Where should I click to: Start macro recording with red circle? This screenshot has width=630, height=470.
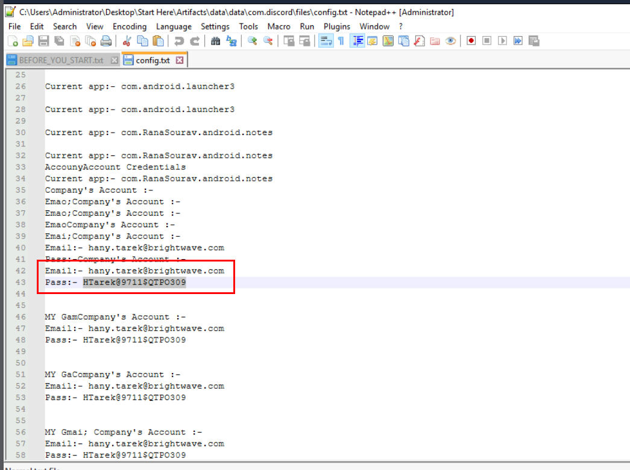(x=471, y=41)
